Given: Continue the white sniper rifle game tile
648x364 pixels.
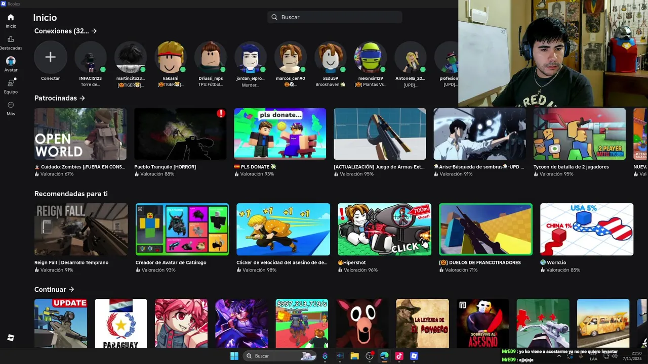Looking at the screenshot, I should [543, 323].
